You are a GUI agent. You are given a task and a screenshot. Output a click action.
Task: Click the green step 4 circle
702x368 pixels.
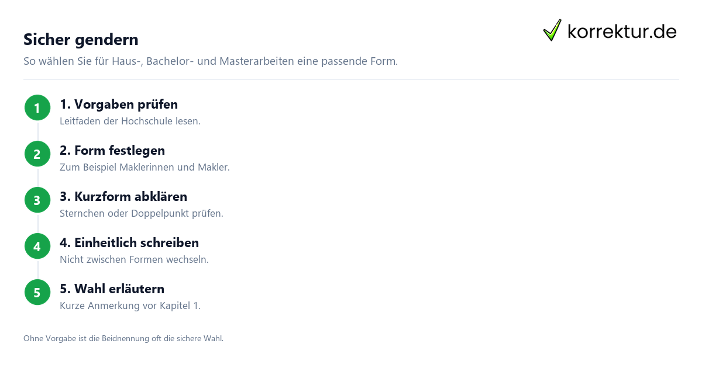coord(37,246)
